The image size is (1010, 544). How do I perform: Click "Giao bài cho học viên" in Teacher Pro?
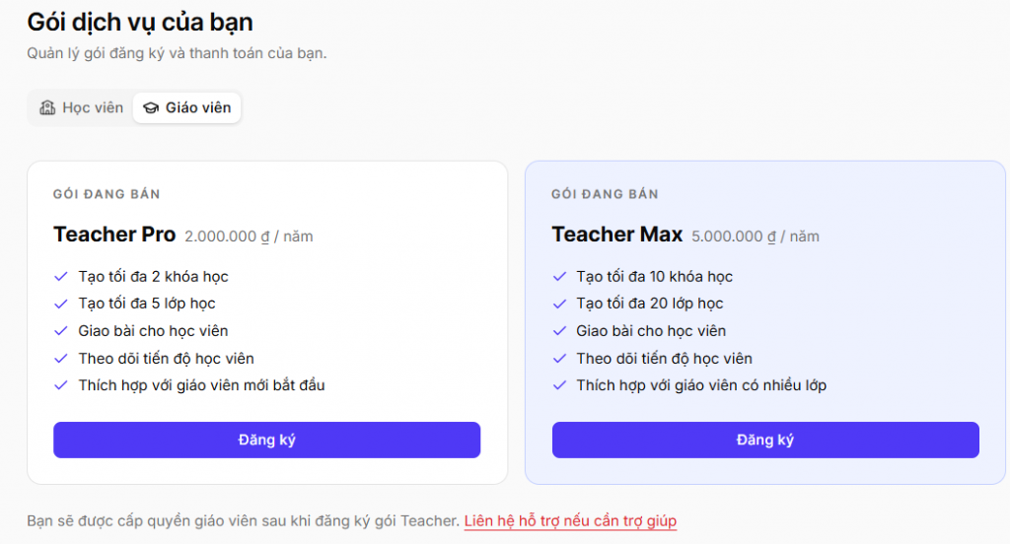tap(153, 331)
